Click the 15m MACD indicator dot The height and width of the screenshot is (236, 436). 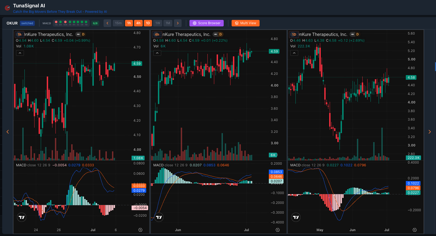(x=65, y=22)
